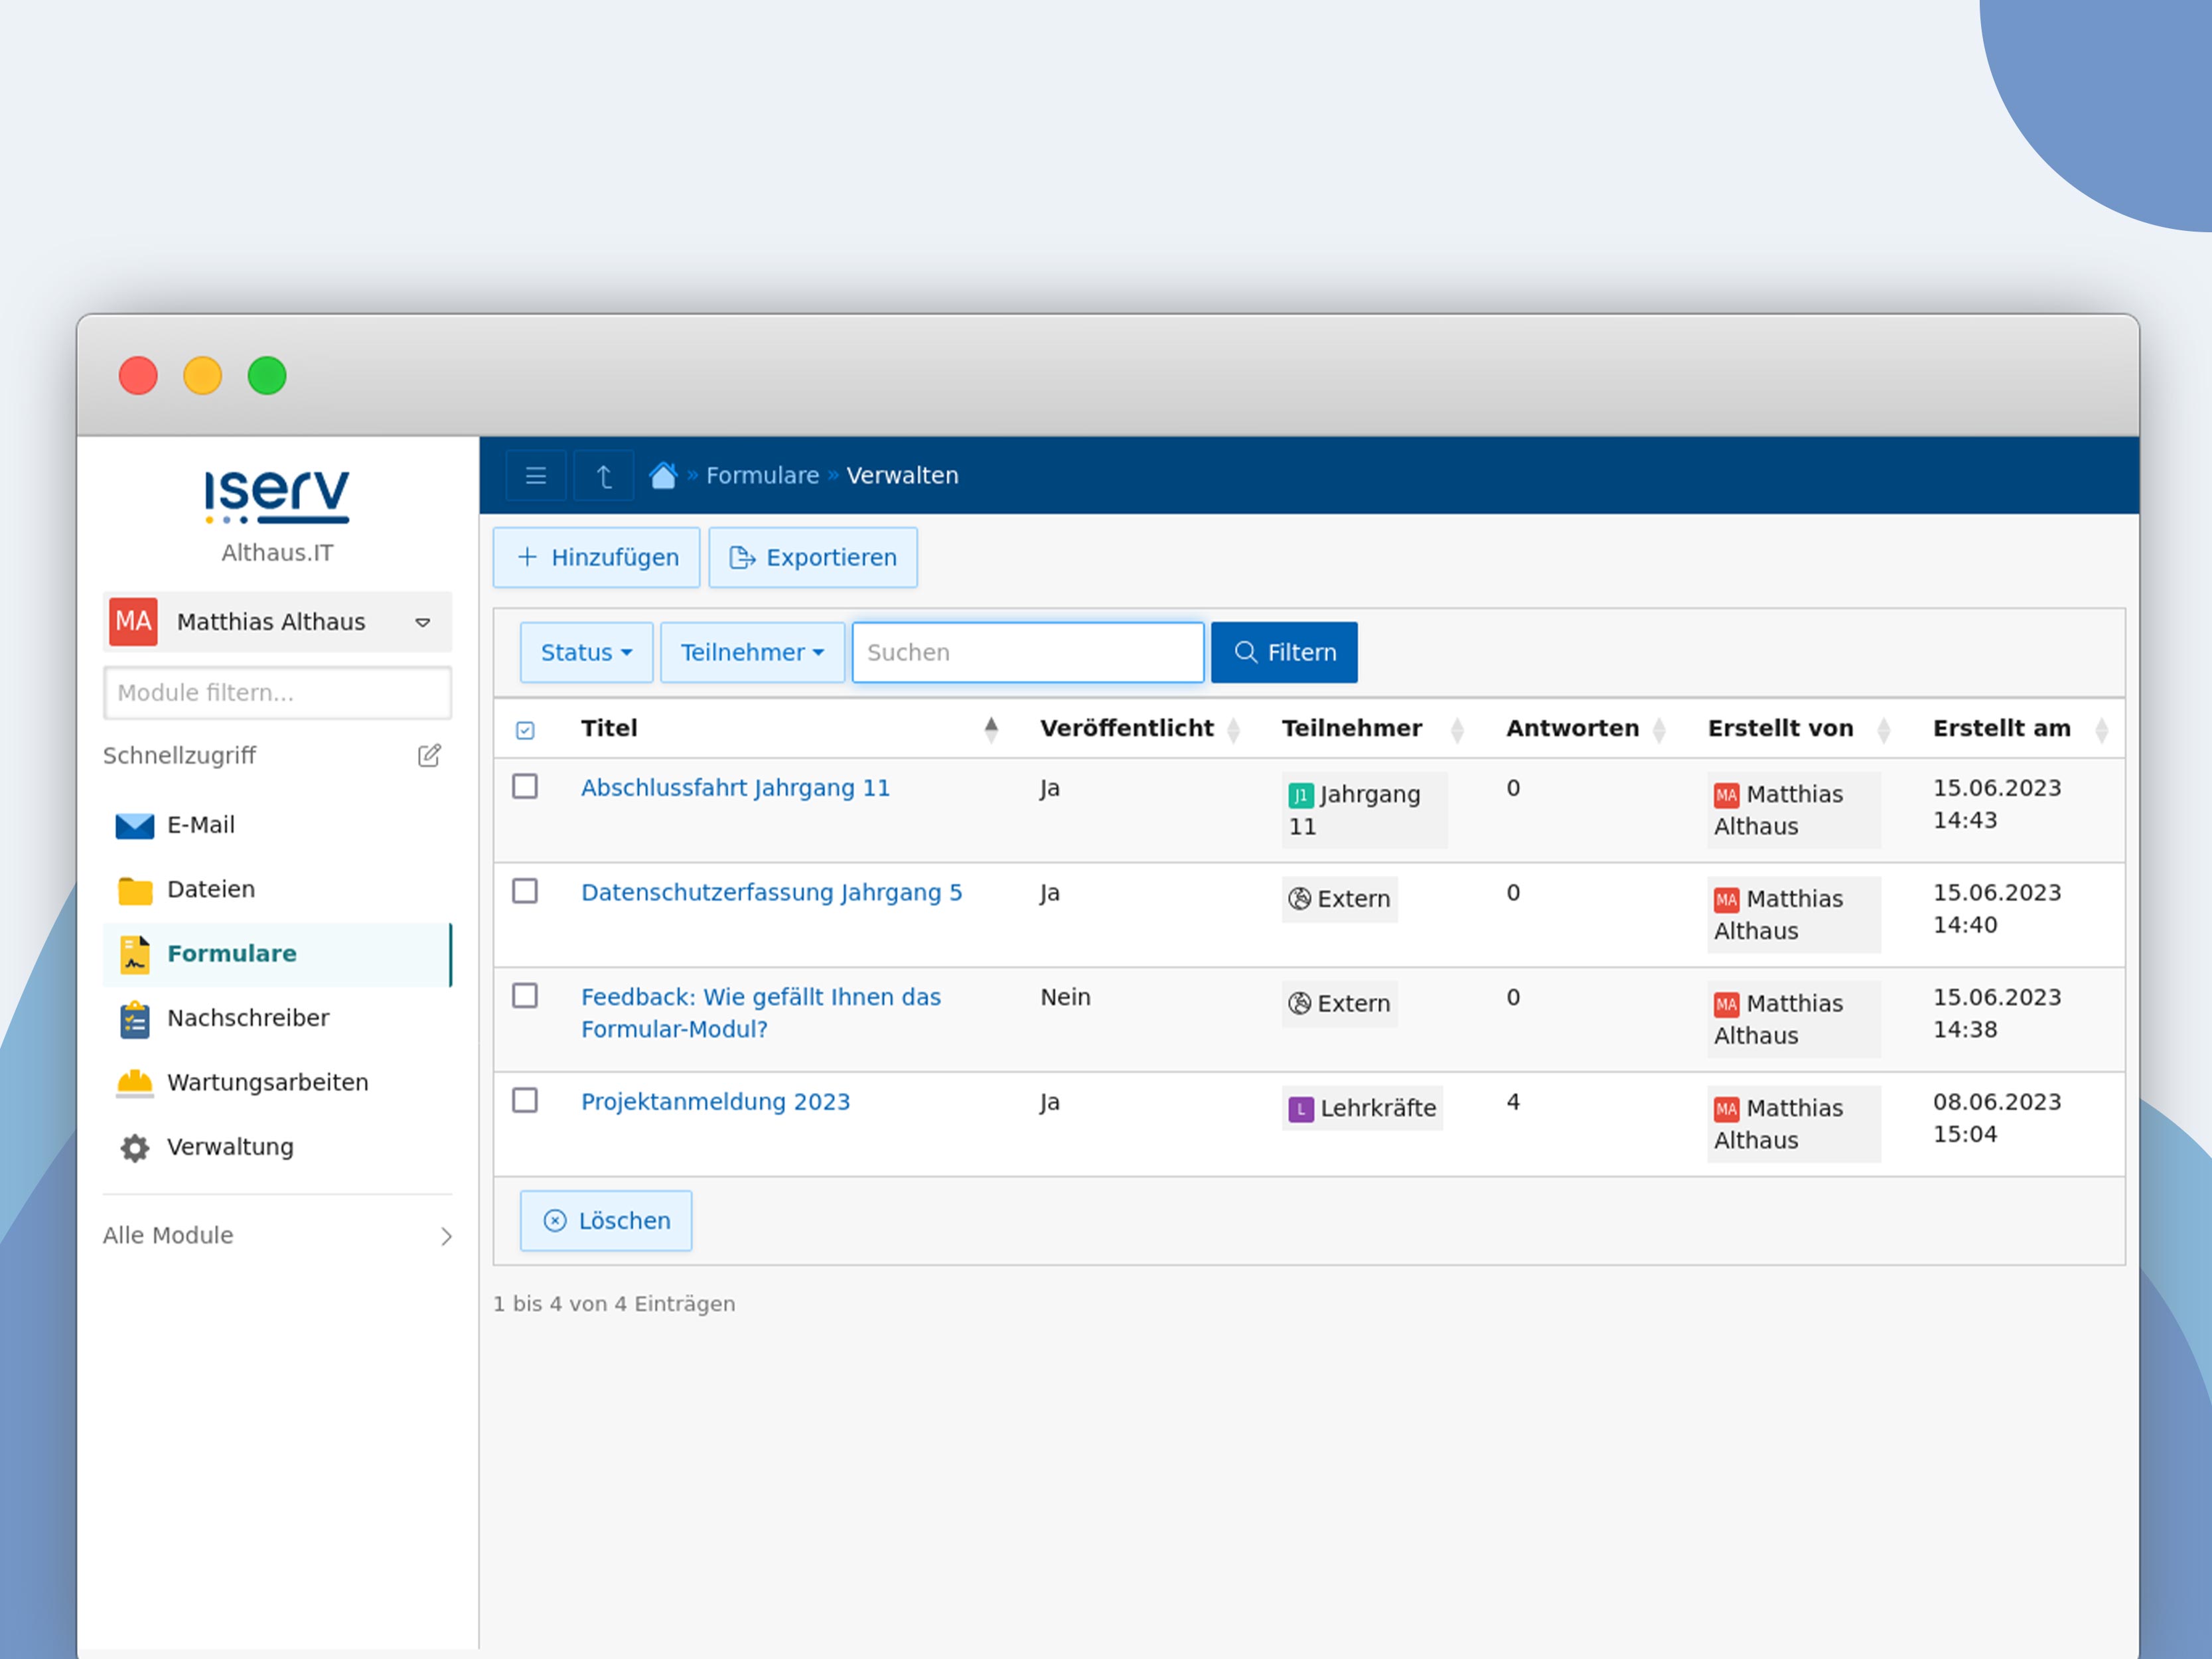Open the Datenschutzerfassung Jahrgang 5 link

click(771, 893)
